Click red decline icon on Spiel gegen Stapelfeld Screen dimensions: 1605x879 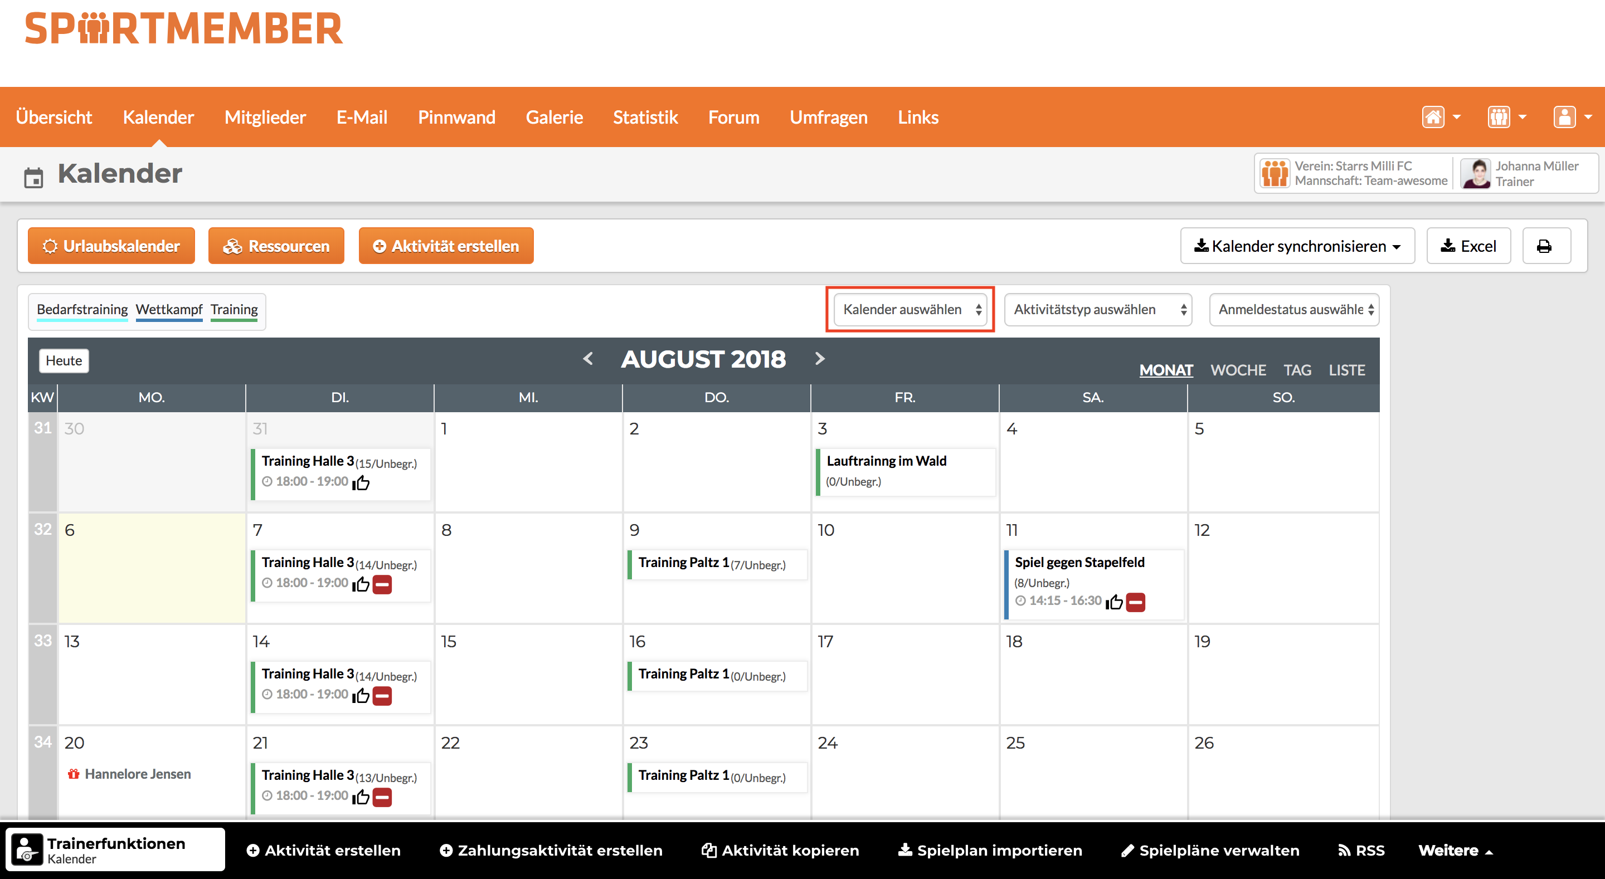click(1136, 602)
